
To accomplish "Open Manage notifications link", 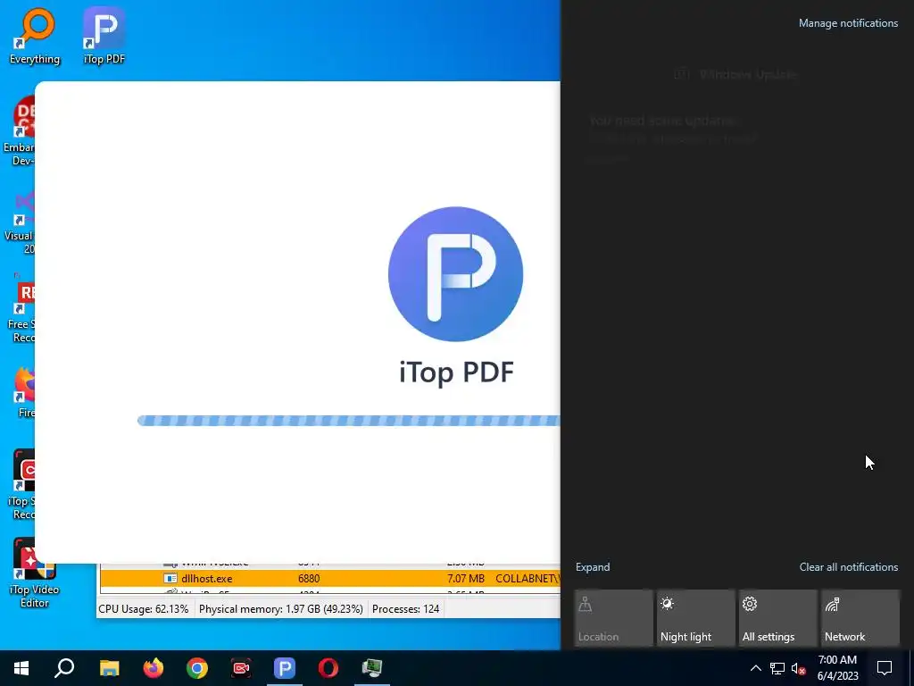I will tap(848, 23).
